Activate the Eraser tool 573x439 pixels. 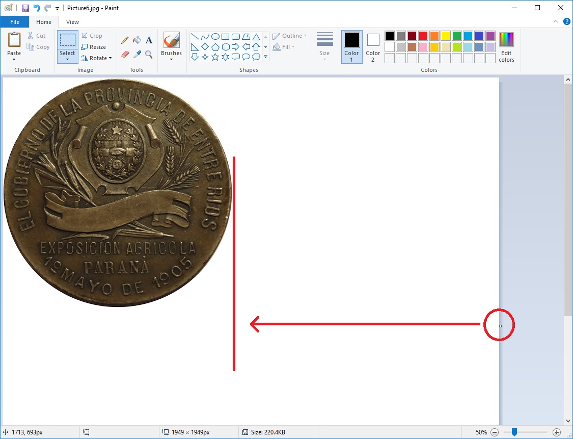(125, 54)
